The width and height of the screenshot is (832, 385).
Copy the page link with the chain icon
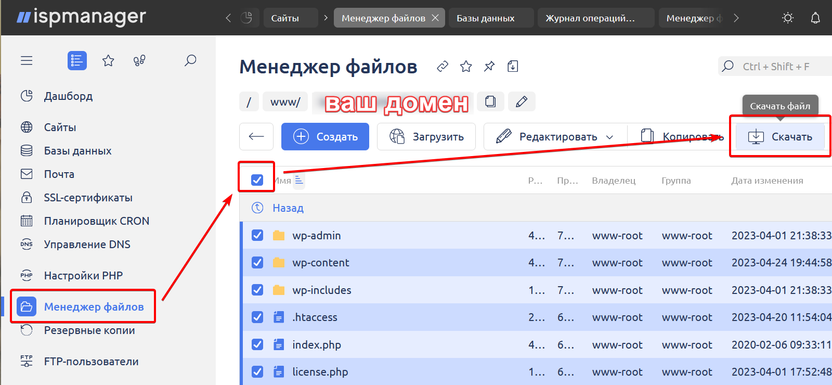[443, 67]
